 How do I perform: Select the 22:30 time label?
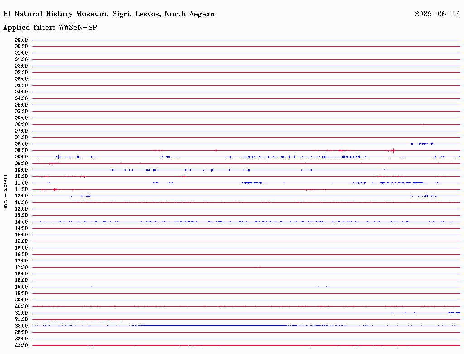[x=21, y=332]
